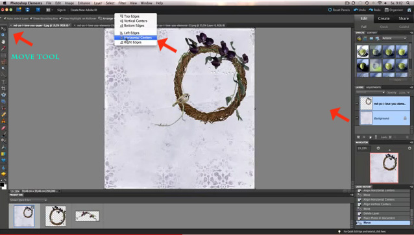Open the layer blend mode dropdown
Image resolution: width=414 pixels, height=235 pixels.
coord(371,92)
